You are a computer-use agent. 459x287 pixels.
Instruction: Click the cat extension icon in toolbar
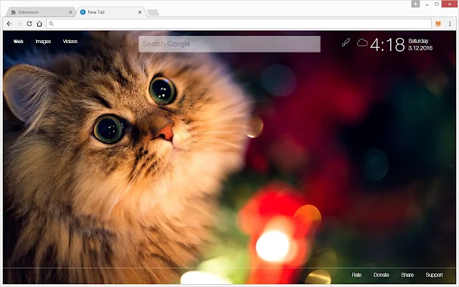tap(438, 24)
